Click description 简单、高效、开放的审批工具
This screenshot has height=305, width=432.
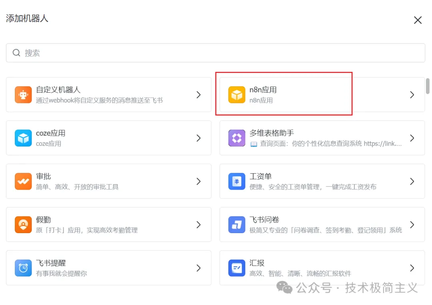(77, 187)
